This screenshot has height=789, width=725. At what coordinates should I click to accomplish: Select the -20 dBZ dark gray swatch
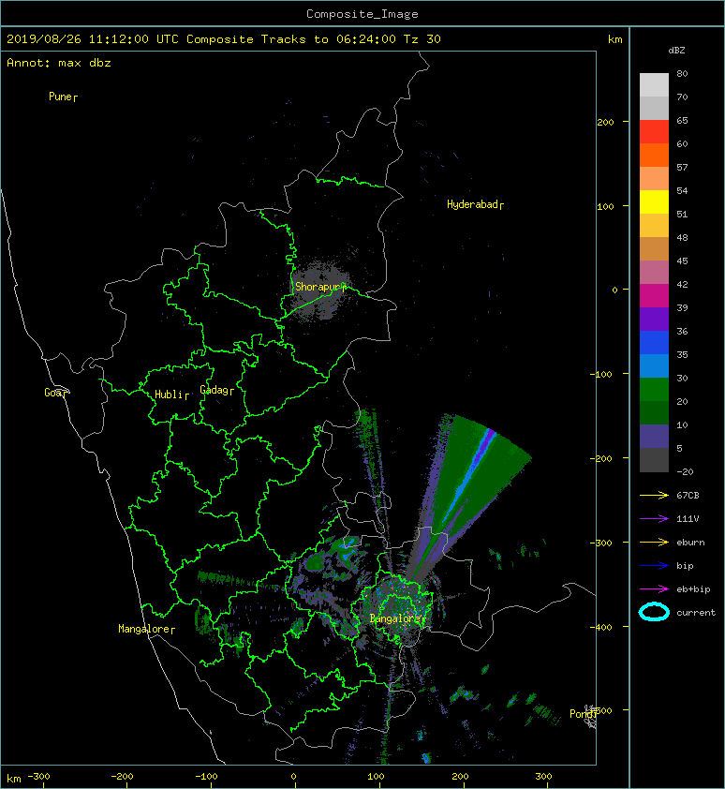pos(654,460)
